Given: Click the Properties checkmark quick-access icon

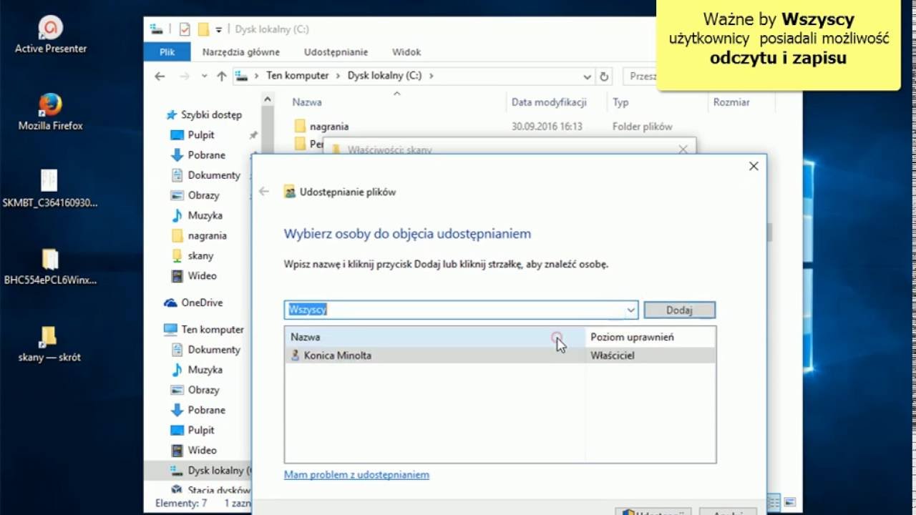Looking at the screenshot, I should click(185, 29).
